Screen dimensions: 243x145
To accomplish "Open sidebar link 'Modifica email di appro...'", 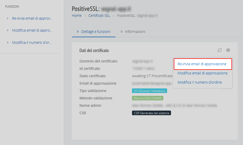I will coord(32,30).
